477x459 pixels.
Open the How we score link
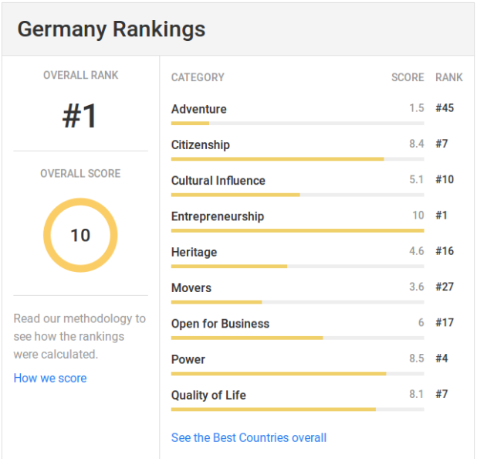click(50, 378)
